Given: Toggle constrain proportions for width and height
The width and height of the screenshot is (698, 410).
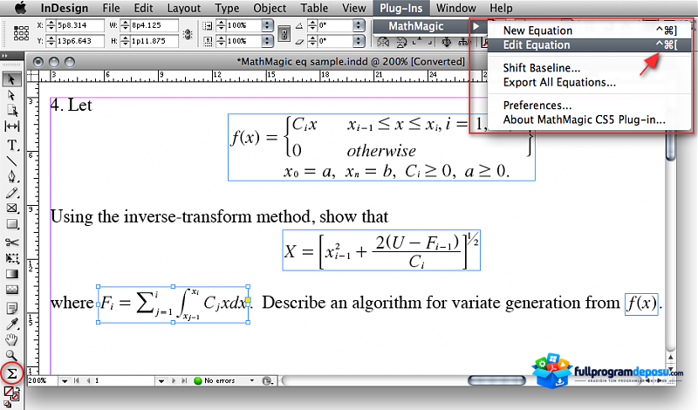Looking at the screenshot, I should pos(188,34).
